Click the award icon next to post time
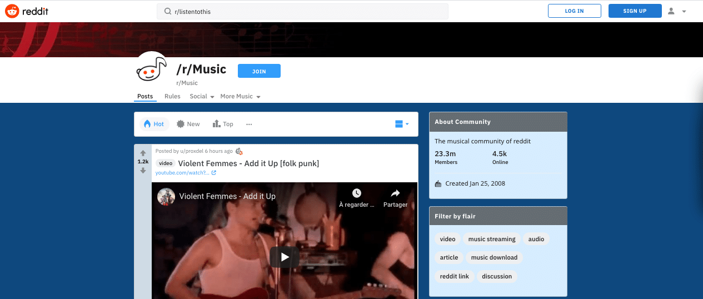This screenshot has height=299, width=703. coord(240,151)
